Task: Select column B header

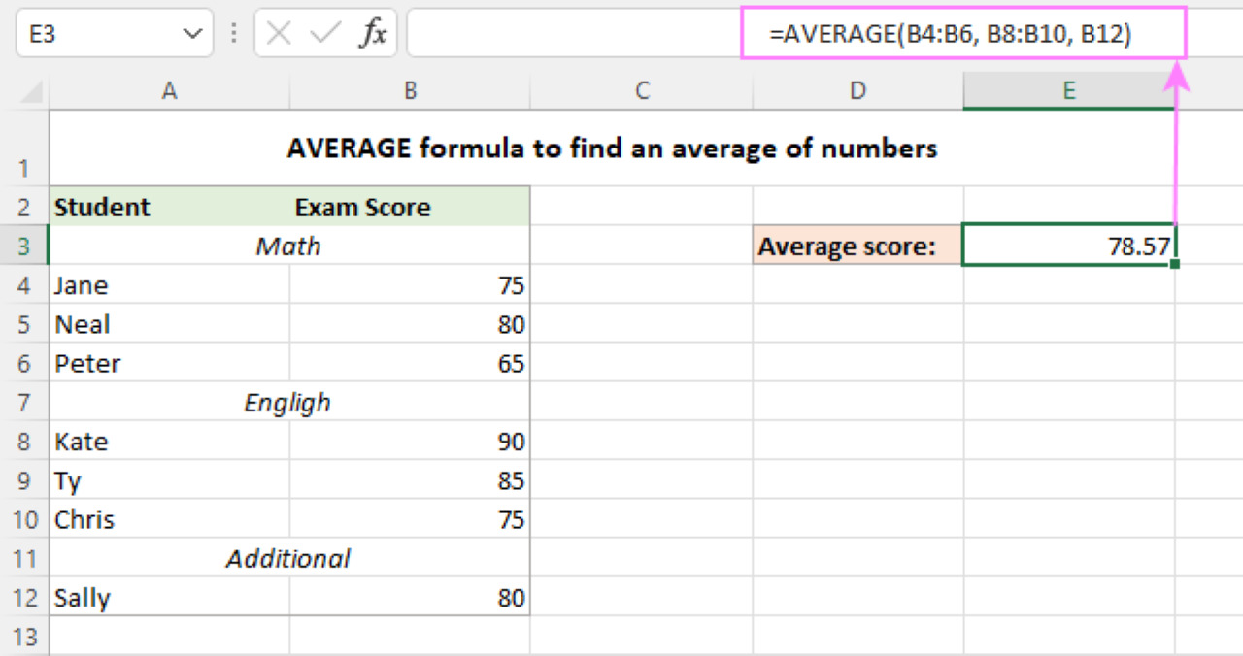Action: [x=410, y=91]
